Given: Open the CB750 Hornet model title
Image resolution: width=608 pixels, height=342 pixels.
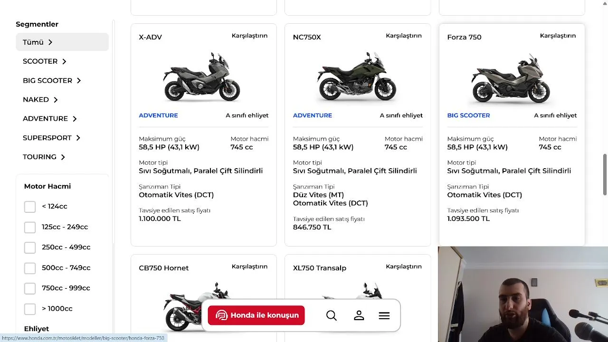Looking at the screenshot, I should pyautogui.click(x=164, y=268).
